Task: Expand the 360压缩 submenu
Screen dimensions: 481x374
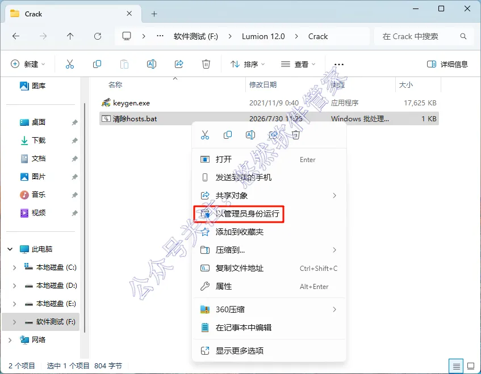Action: point(334,309)
